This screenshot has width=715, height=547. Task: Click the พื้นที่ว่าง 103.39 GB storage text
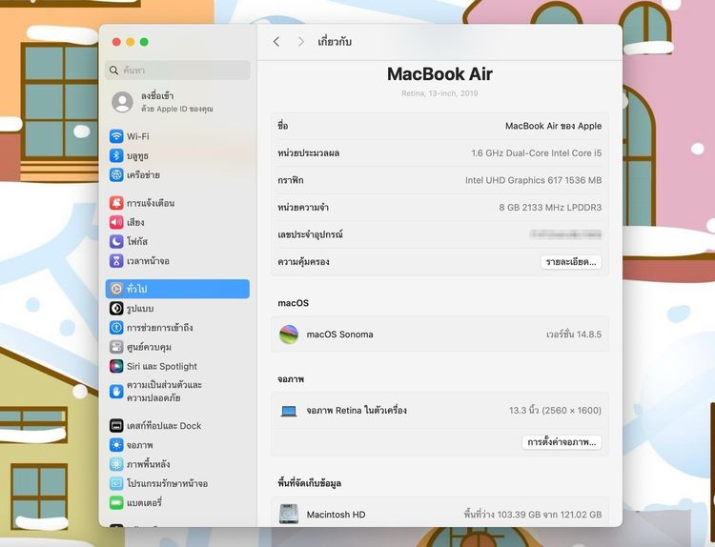pos(532,515)
